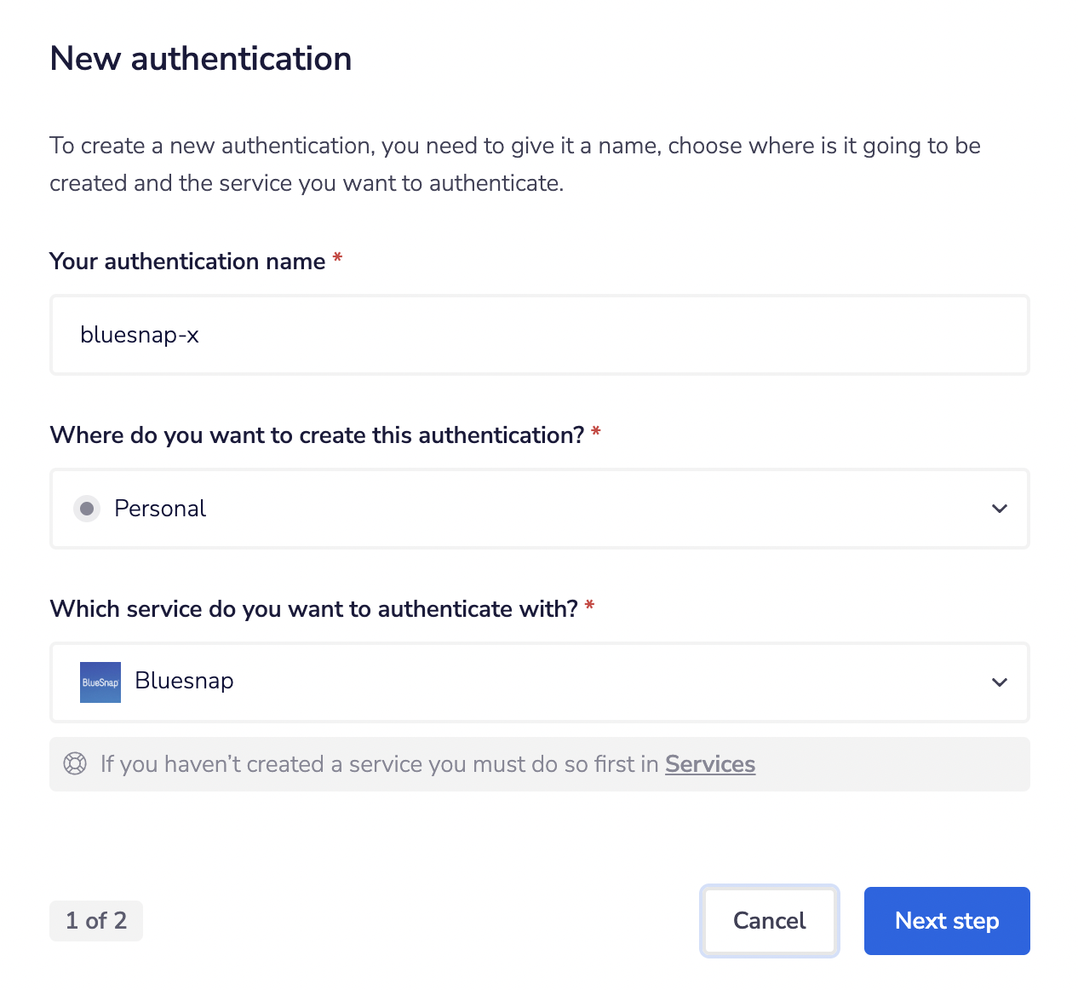Click the "Which service" field label
The height and width of the screenshot is (990, 1078).
click(x=313, y=609)
